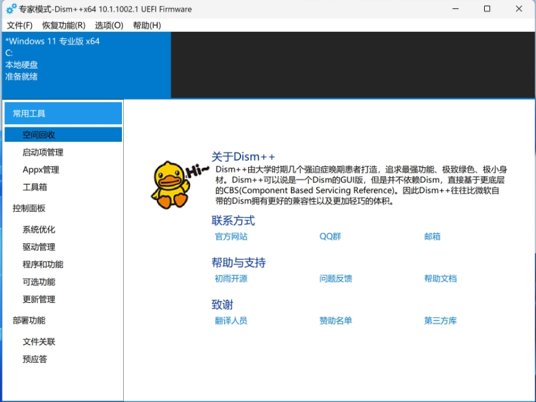This screenshot has height=402, width=536.
Task: Open 更新管理 update management
Action: tap(38, 299)
